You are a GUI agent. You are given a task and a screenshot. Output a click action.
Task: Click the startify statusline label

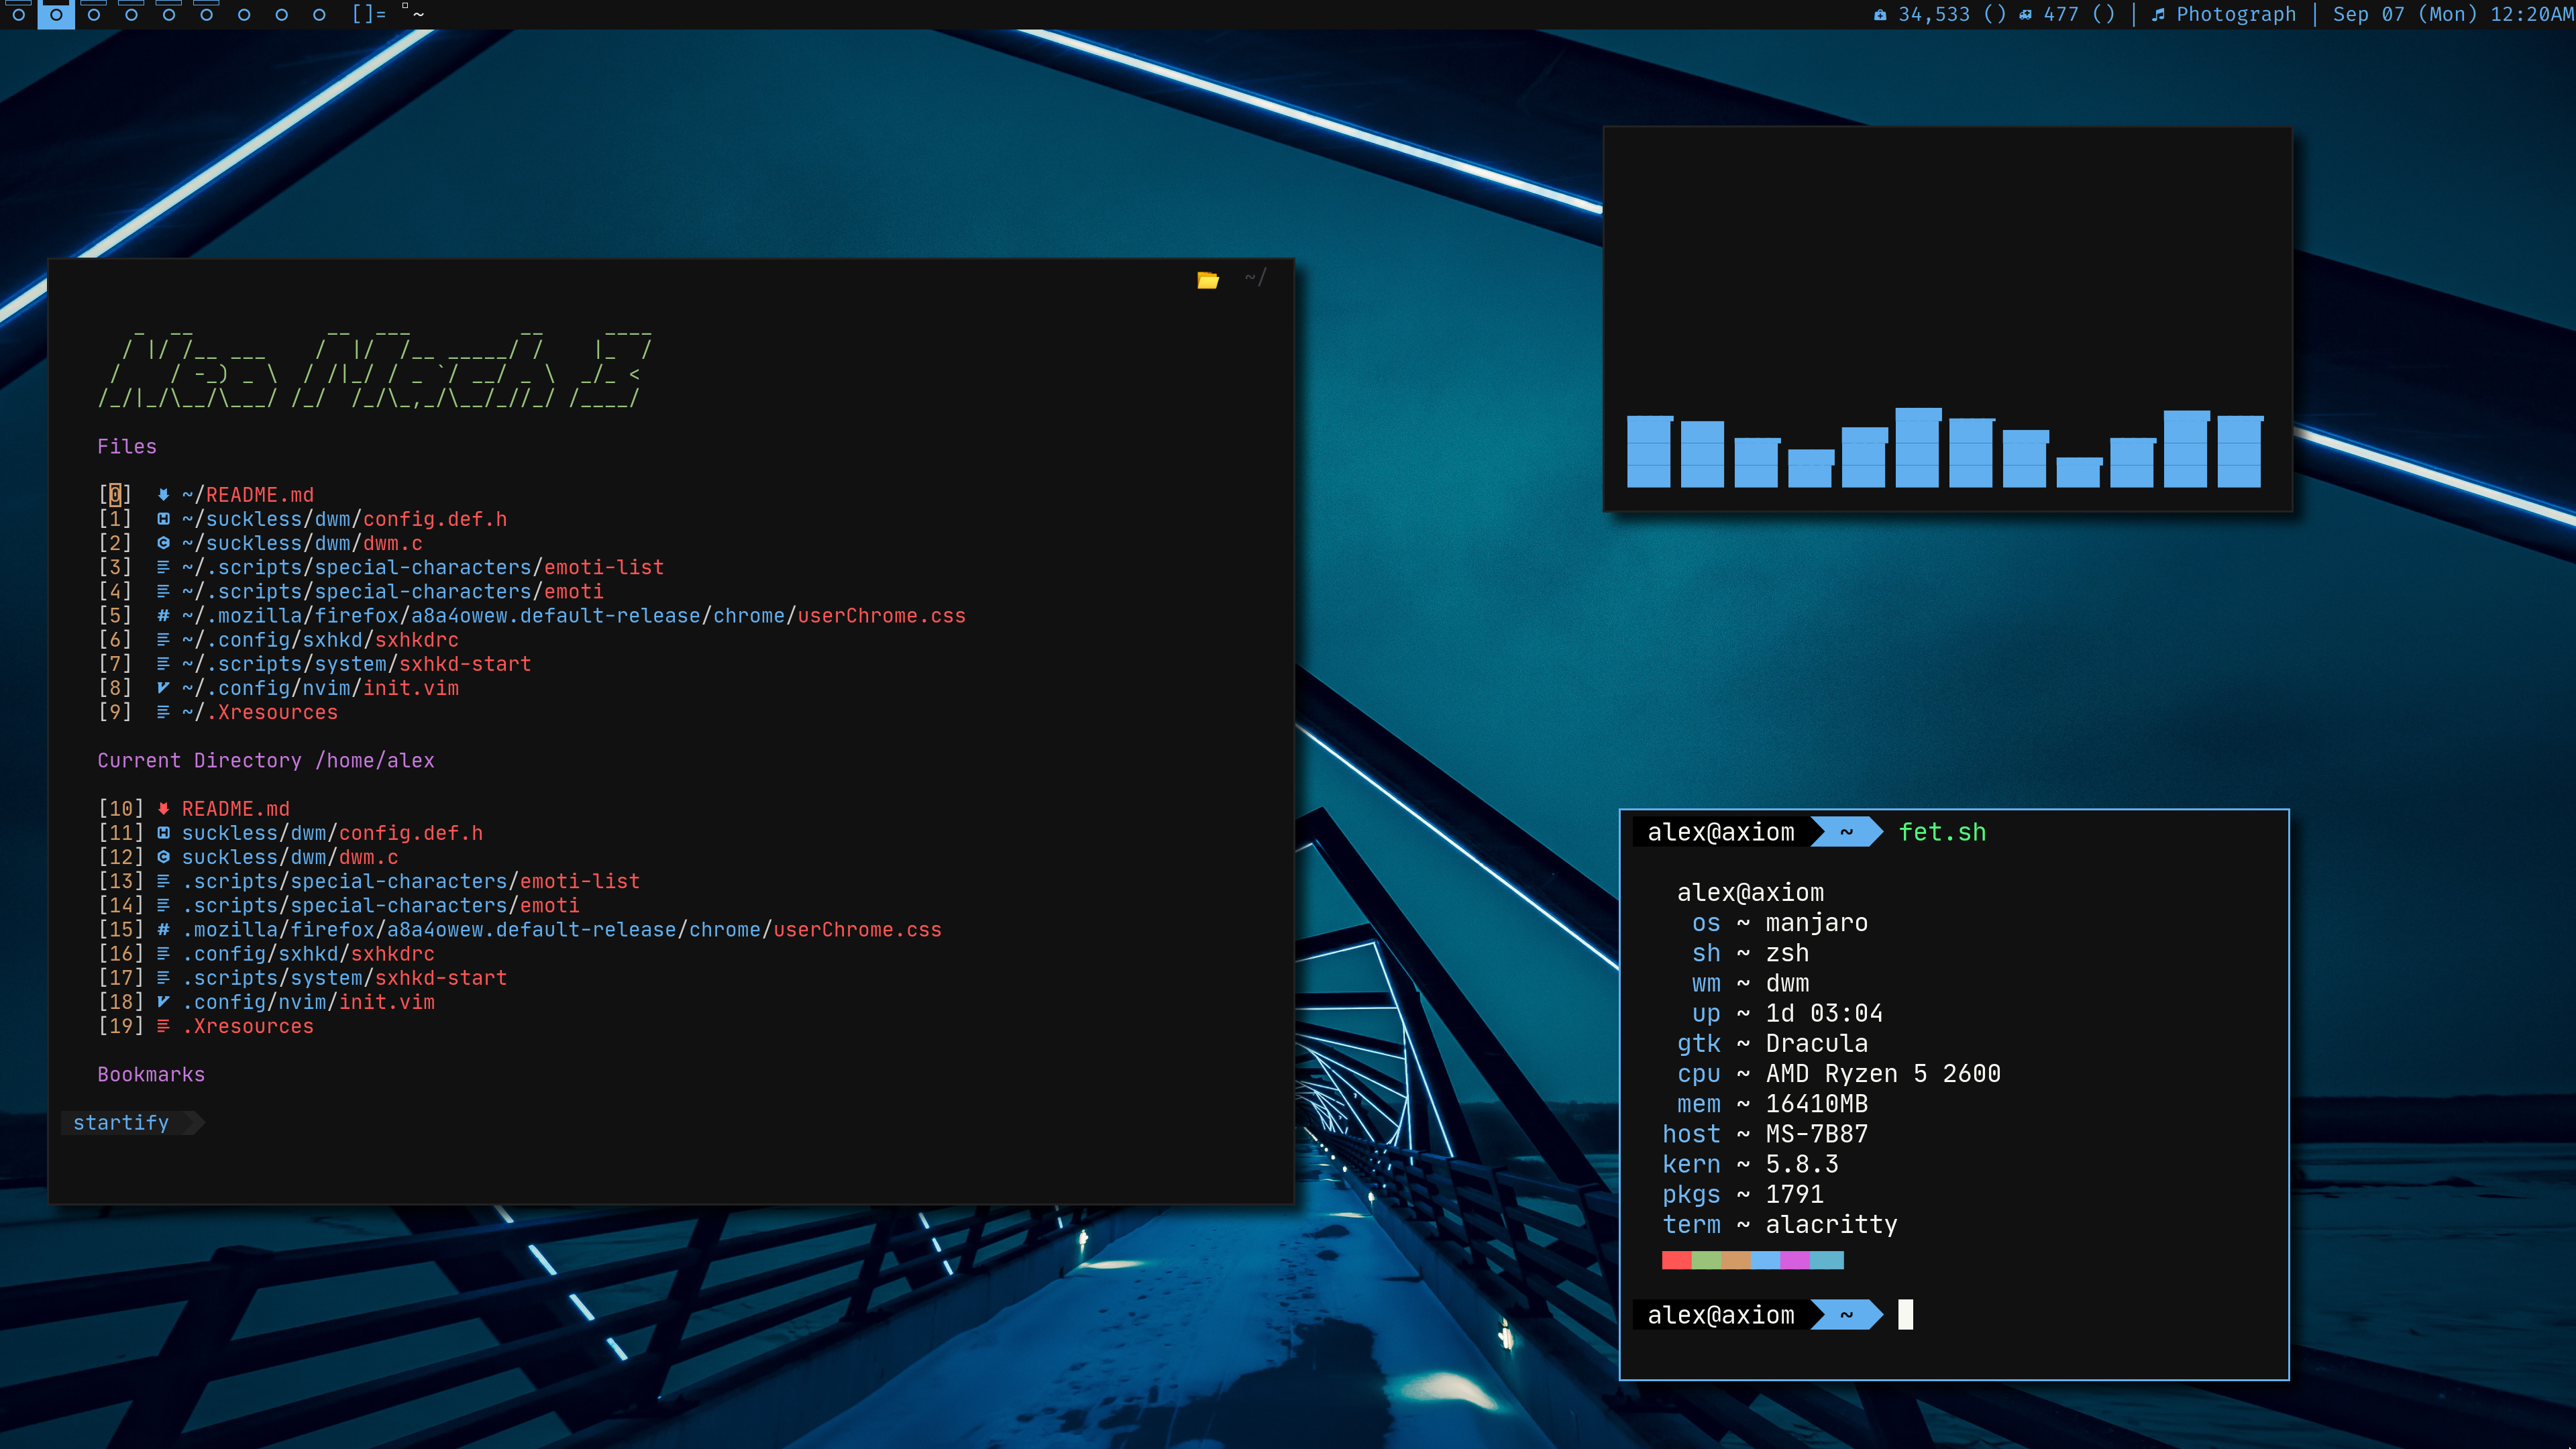click(x=121, y=1123)
